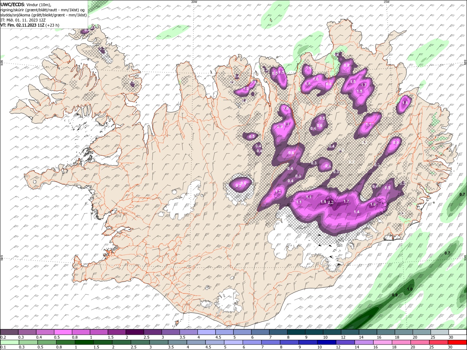Click the '20W' longitude label
This screenshot has height=350, width=467.
(x=194, y=2)
